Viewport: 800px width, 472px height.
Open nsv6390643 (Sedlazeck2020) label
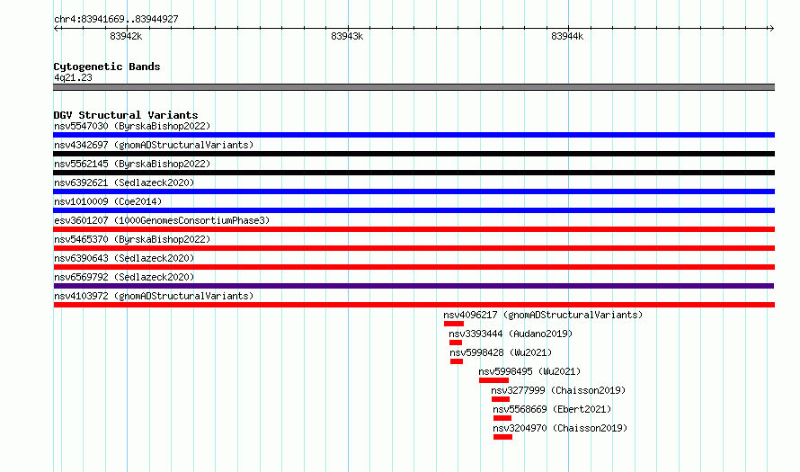click(124, 258)
